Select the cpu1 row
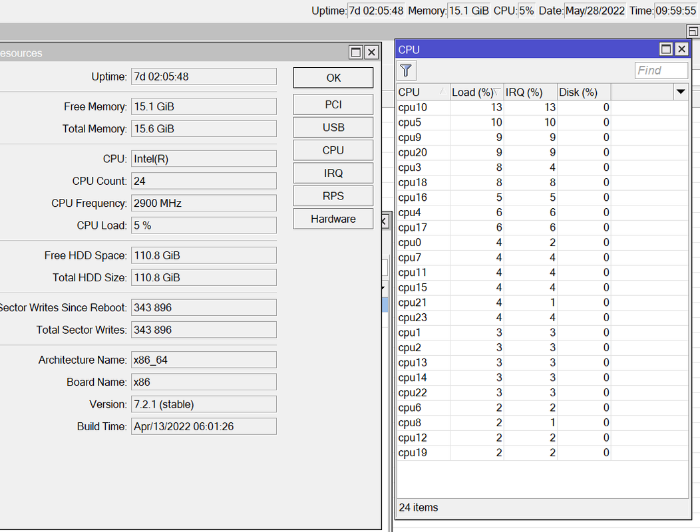The height and width of the screenshot is (532, 700). click(x=542, y=332)
